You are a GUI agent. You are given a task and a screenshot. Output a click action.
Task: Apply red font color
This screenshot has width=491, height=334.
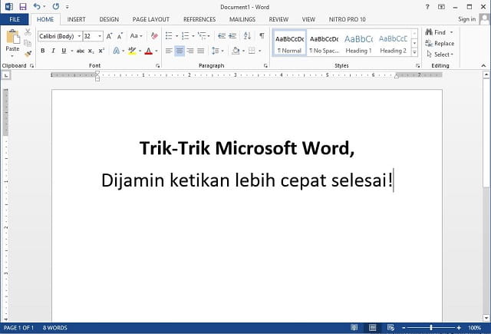click(149, 51)
